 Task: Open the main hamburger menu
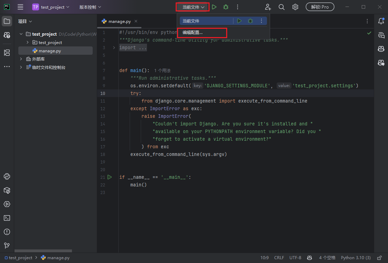pyautogui.click(x=20, y=7)
